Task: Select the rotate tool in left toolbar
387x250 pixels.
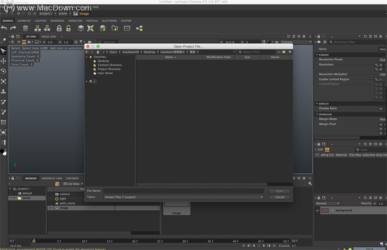Action: click(3, 71)
